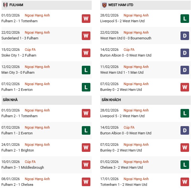Open Cúp FA link dated 15/02/2026
This screenshot has width=191, height=189.
[30, 50]
